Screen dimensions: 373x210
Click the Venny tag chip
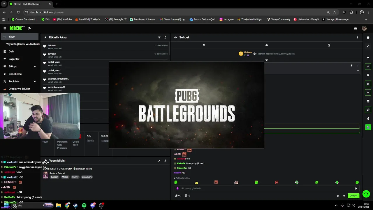(x=75, y=177)
